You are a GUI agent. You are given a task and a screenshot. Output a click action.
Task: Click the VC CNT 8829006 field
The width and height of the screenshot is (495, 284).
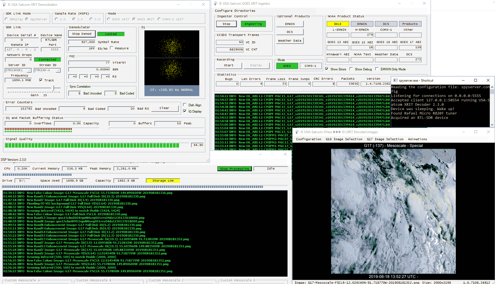pos(230,50)
